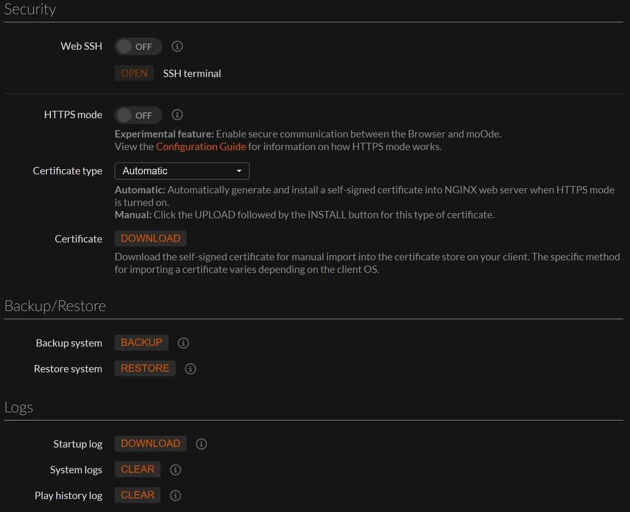Click the info icon beside RESTORE

click(191, 369)
